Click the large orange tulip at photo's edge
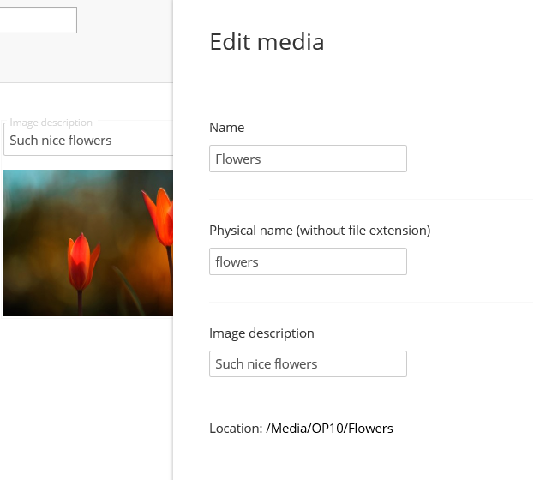This screenshot has width=546, height=480. [x=159, y=216]
